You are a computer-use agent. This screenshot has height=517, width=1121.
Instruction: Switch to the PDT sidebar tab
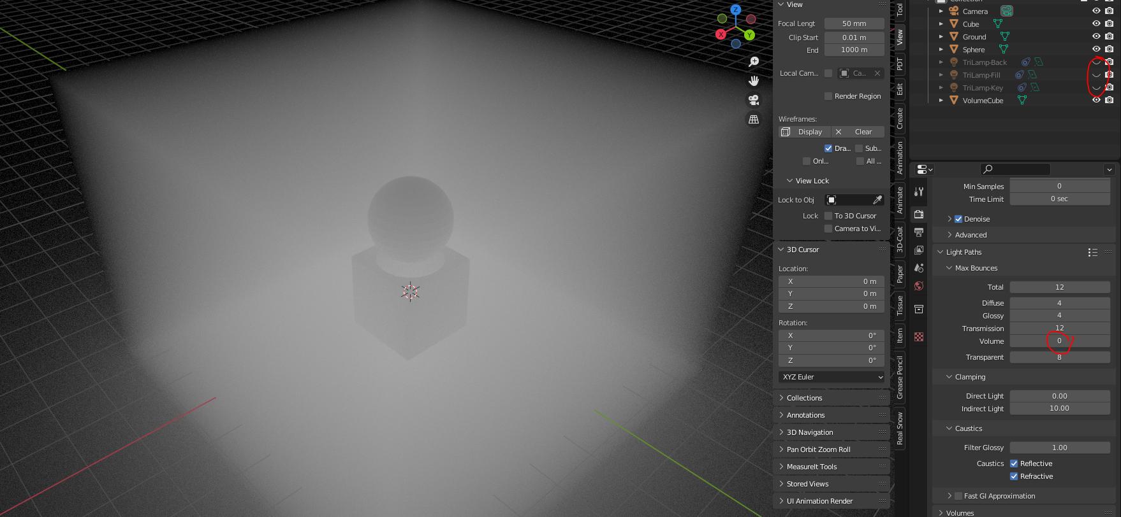coord(900,64)
